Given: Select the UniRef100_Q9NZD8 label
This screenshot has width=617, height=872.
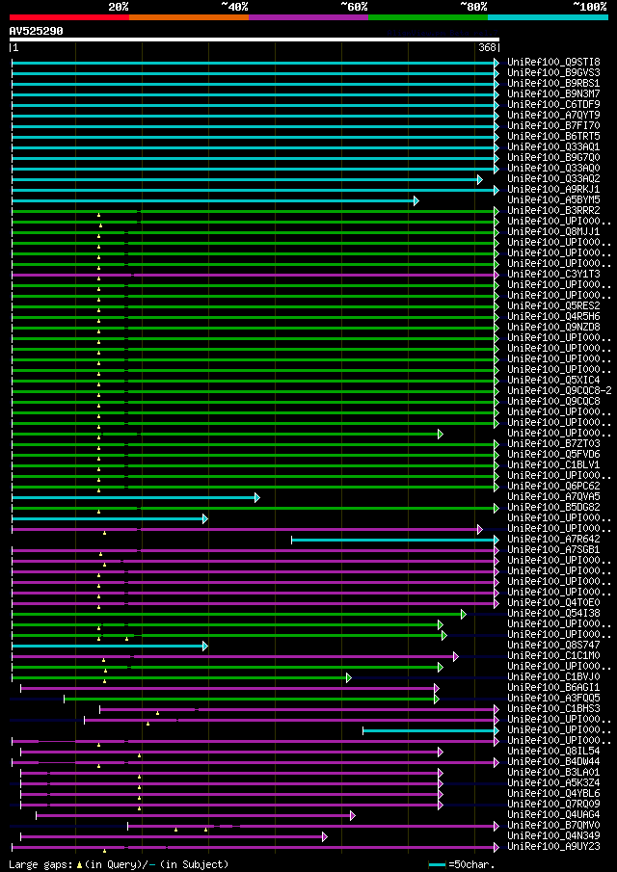Looking at the screenshot, I should click(x=553, y=327).
